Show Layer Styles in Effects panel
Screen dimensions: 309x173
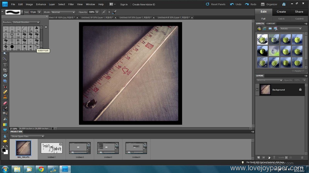[x=264, y=29]
